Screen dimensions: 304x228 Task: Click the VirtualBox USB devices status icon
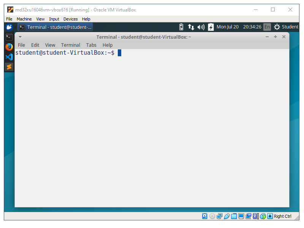click(227, 216)
